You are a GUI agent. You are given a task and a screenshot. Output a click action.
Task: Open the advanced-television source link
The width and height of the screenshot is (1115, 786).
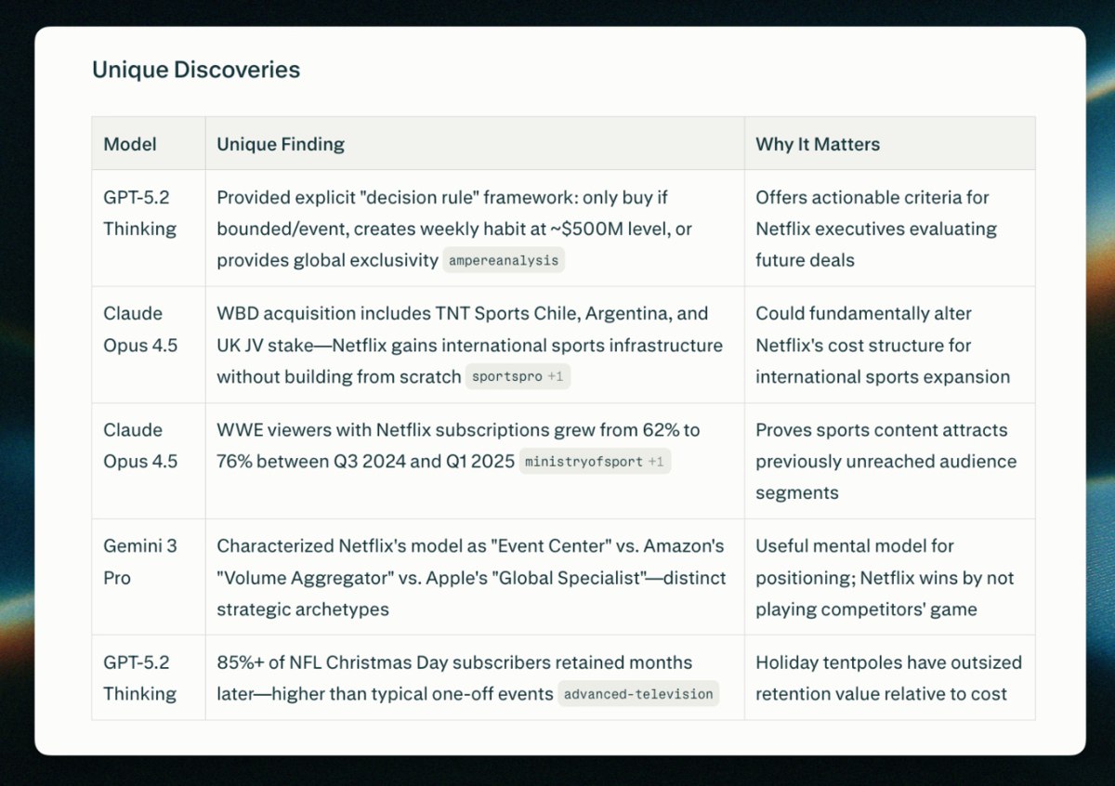pos(638,694)
